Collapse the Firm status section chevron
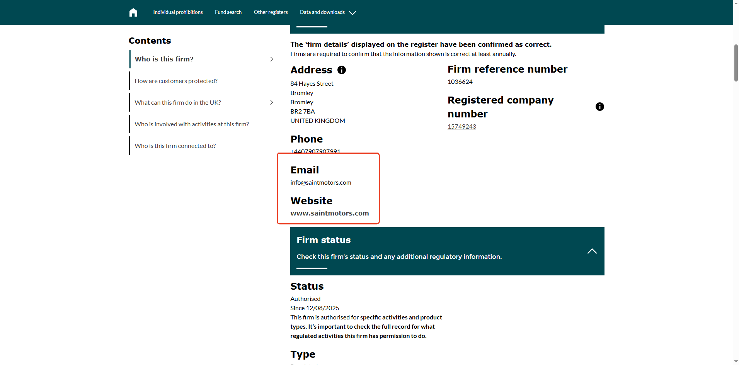The width and height of the screenshot is (739, 365). (x=592, y=251)
